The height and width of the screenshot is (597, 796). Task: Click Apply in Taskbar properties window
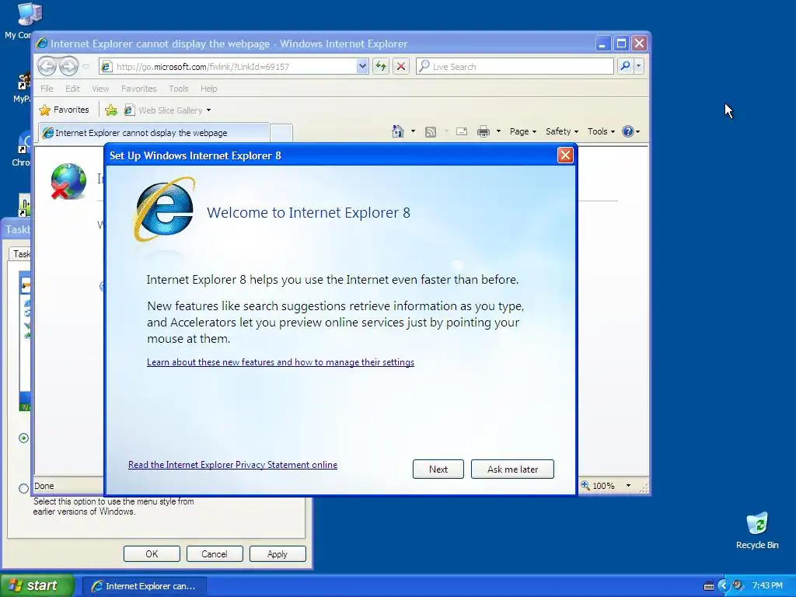pyautogui.click(x=278, y=553)
